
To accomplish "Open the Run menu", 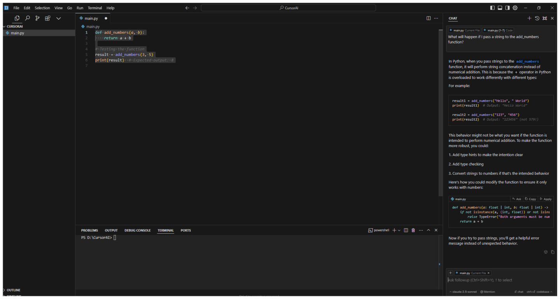I will pyautogui.click(x=80, y=8).
